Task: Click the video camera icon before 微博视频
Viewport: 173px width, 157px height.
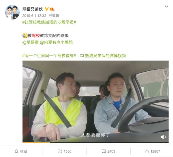Action: (x=82, y=56)
